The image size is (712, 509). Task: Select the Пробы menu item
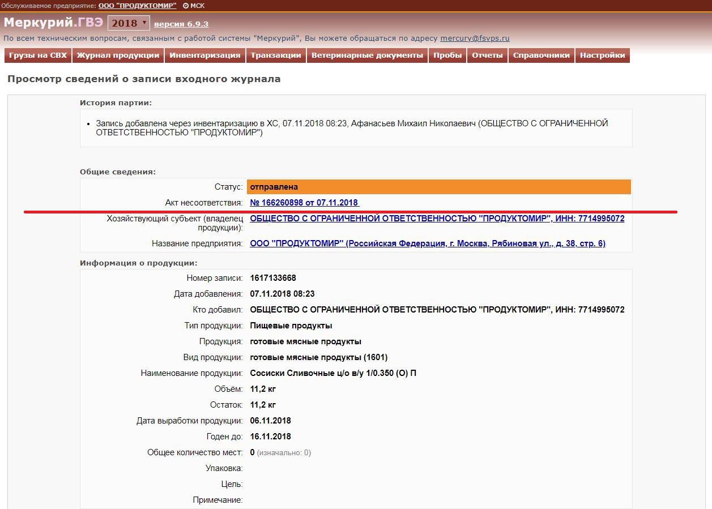(447, 55)
